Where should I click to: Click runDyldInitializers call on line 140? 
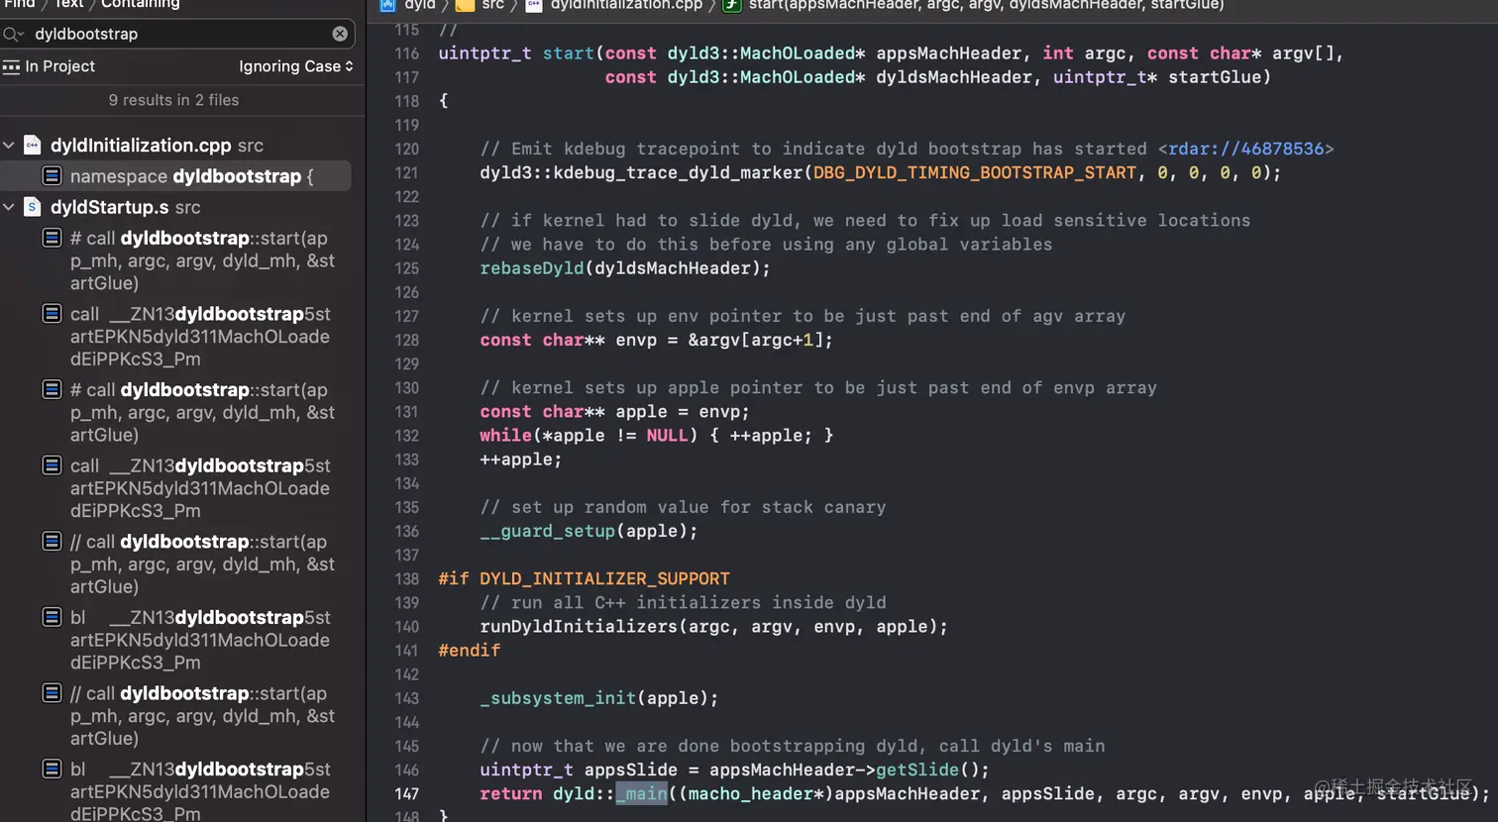(579, 627)
